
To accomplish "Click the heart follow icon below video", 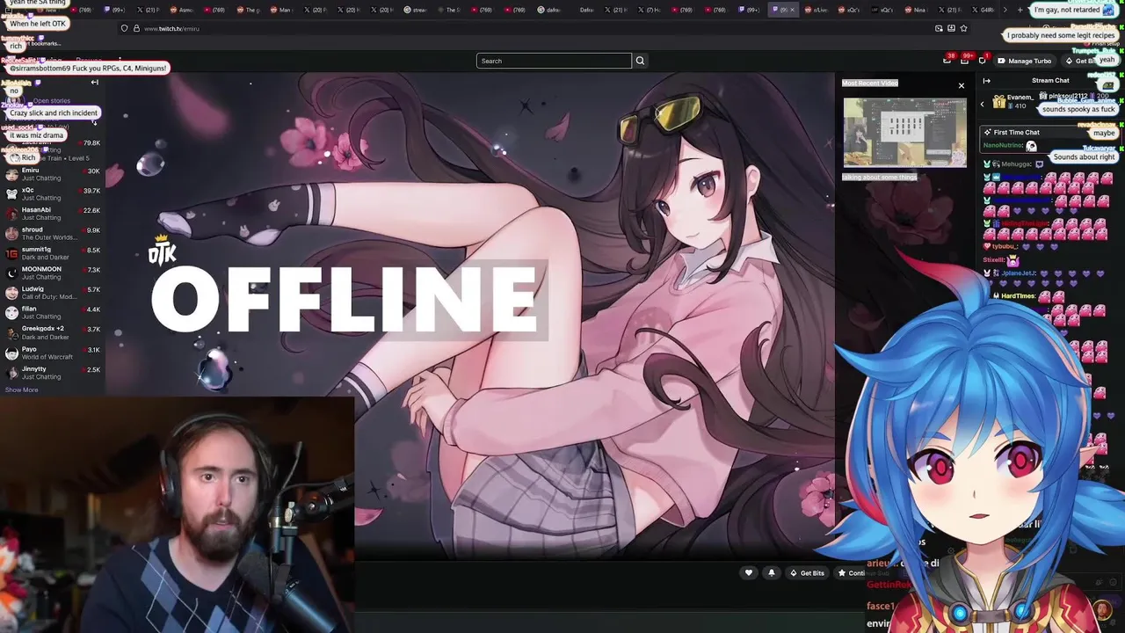I will coord(749,573).
